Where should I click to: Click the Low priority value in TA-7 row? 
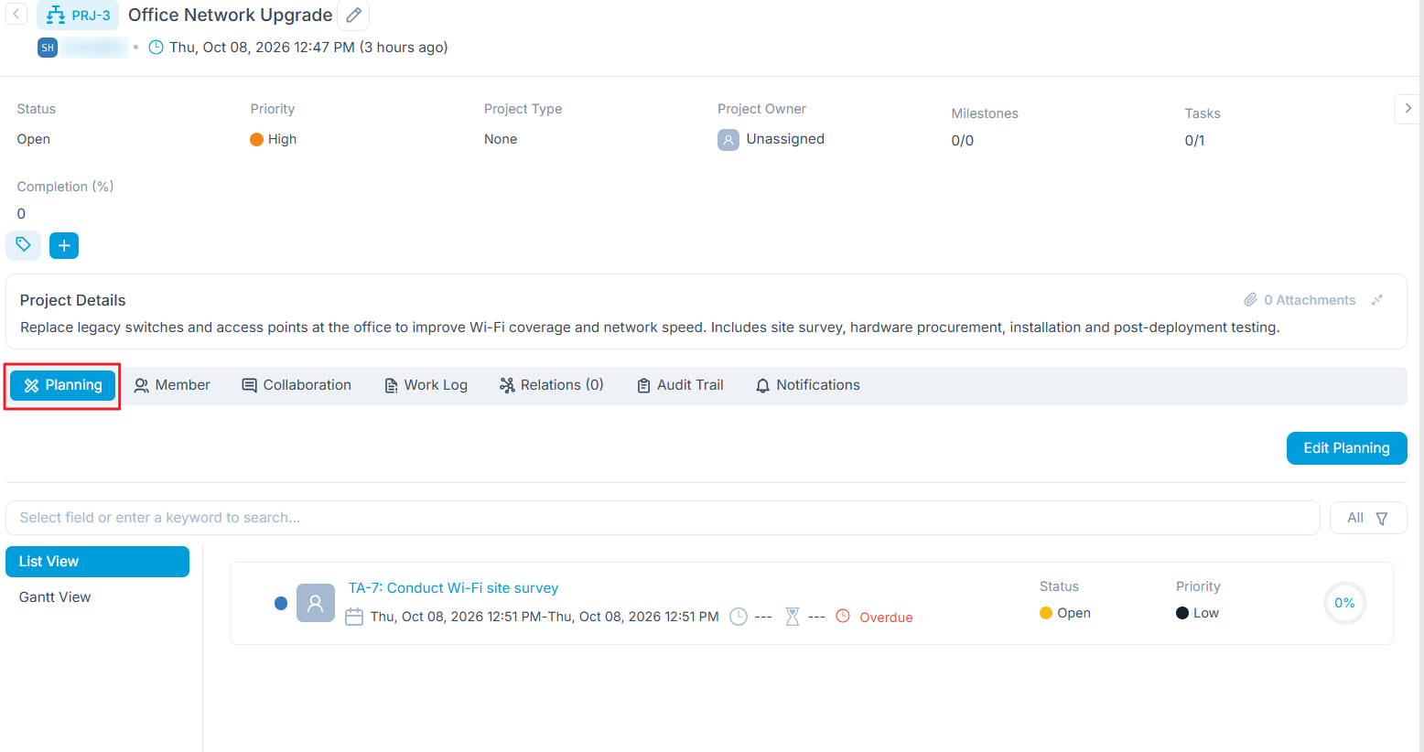click(1198, 613)
